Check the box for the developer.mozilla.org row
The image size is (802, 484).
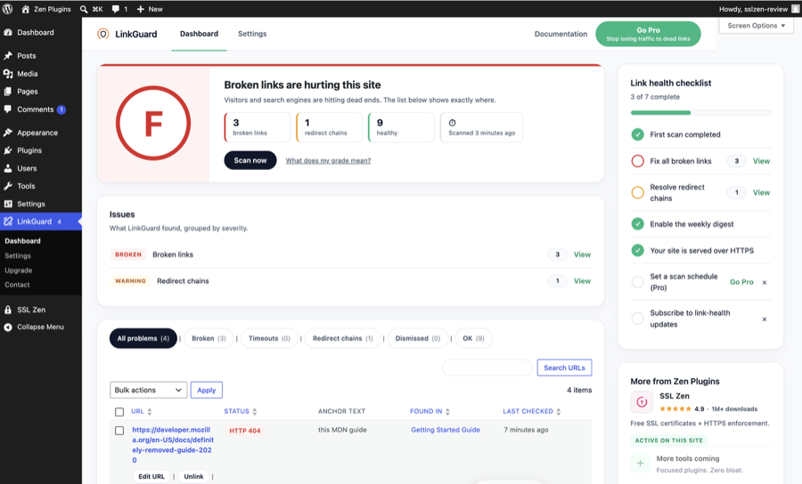coord(119,431)
